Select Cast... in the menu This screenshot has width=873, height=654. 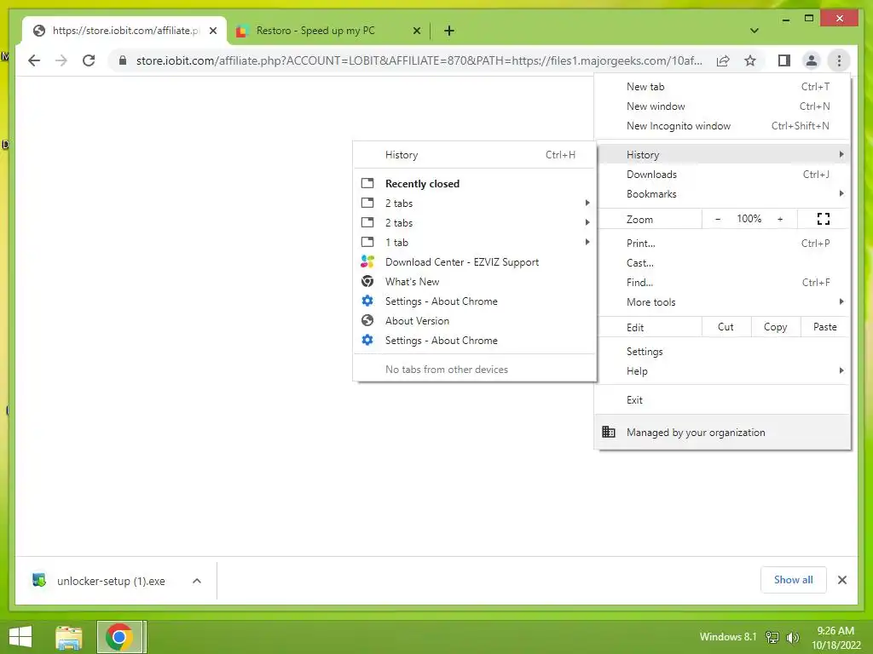[x=723, y=262]
